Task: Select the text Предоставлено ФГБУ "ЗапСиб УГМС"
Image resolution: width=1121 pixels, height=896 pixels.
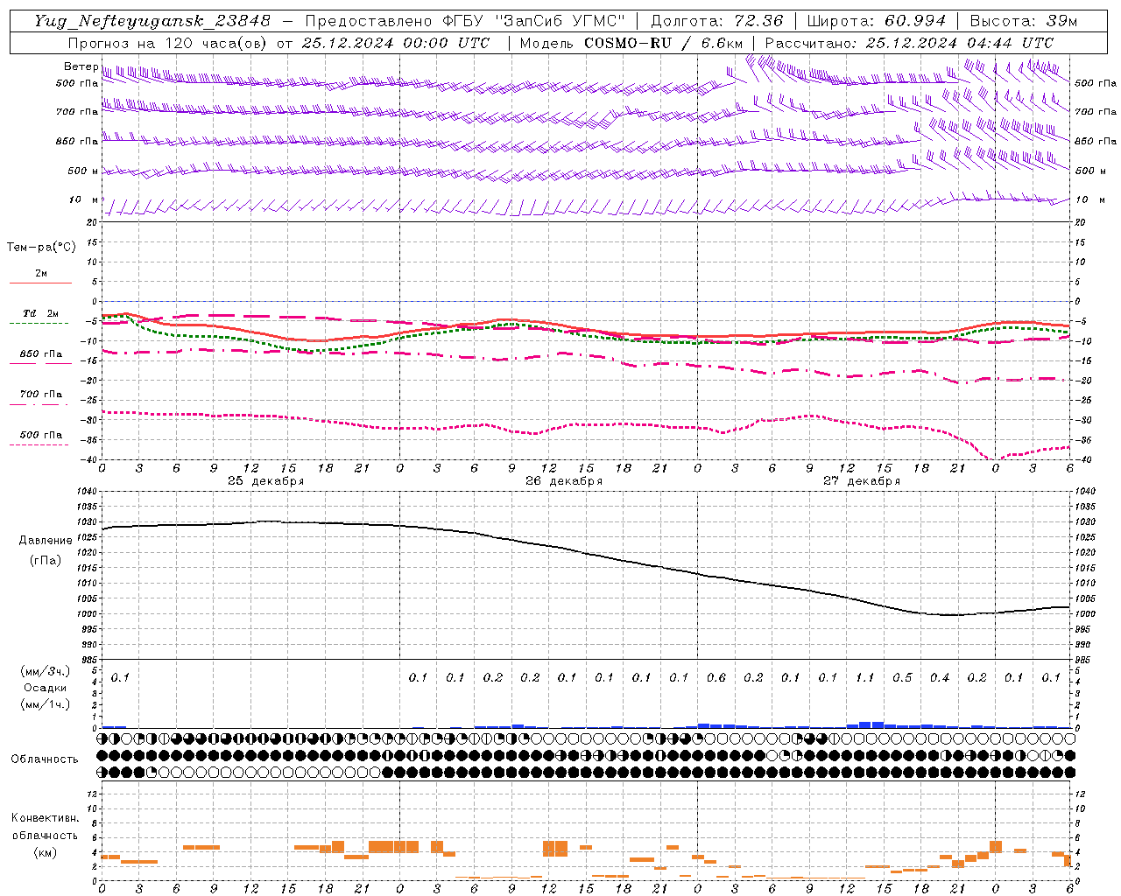Action: click(464, 21)
